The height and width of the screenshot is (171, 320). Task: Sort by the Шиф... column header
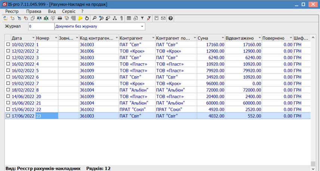point(302,38)
